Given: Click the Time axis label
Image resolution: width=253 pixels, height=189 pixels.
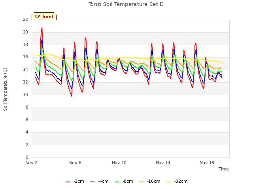Looking at the screenshot, I should point(223,169).
